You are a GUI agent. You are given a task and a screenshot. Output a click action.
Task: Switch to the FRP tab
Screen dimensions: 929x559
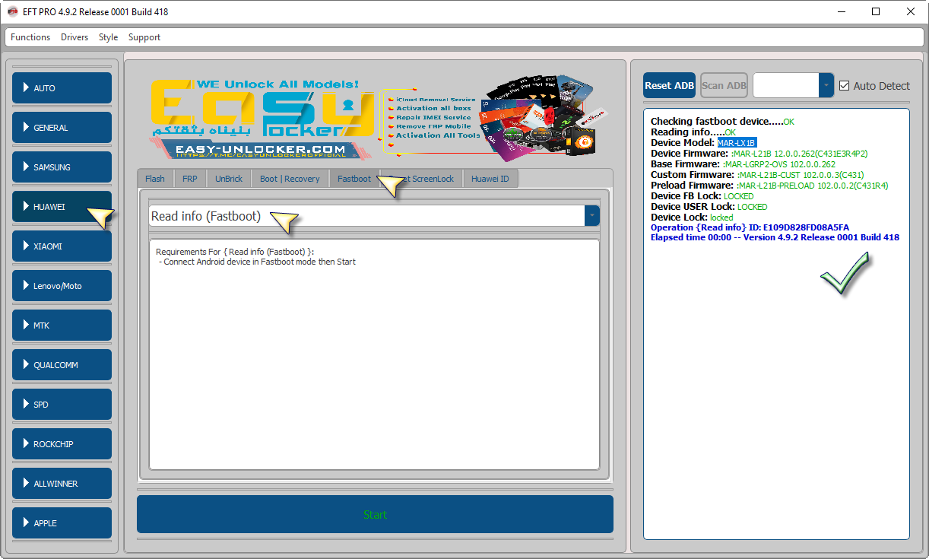tap(189, 179)
